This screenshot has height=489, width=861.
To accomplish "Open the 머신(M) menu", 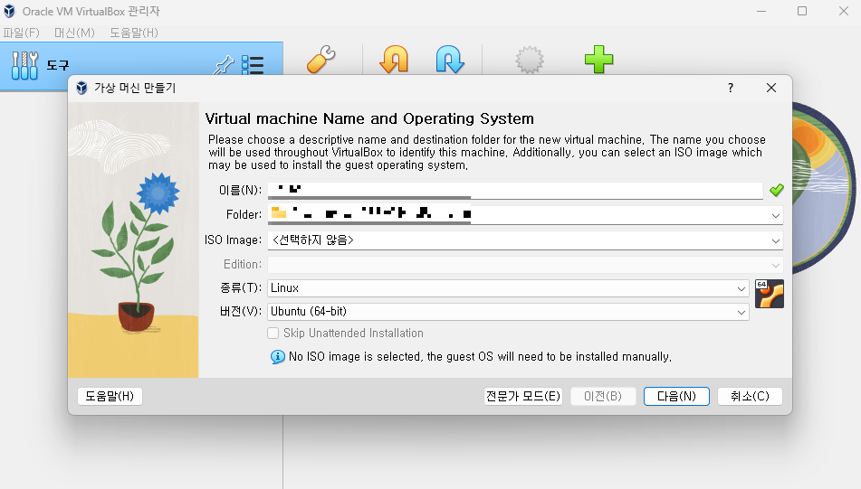I will pyautogui.click(x=74, y=33).
